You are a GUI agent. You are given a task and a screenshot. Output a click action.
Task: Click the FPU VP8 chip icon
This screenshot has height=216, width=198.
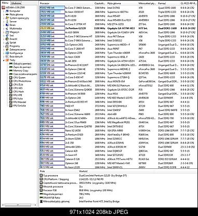click(x=11, y=95)
